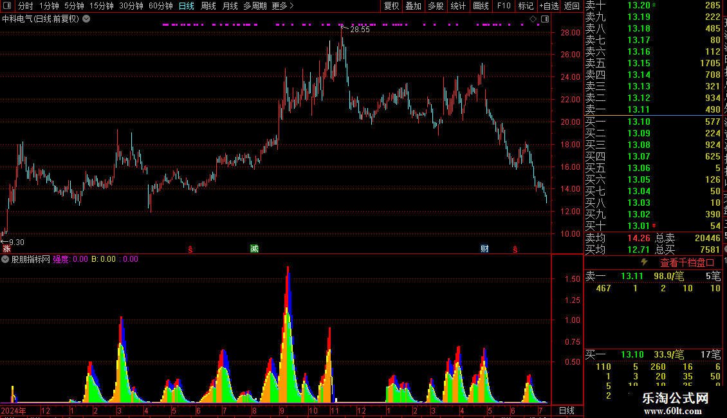Click the red $ marker near June
This screenshot has width=727, height=418.
tap(515, 250)
